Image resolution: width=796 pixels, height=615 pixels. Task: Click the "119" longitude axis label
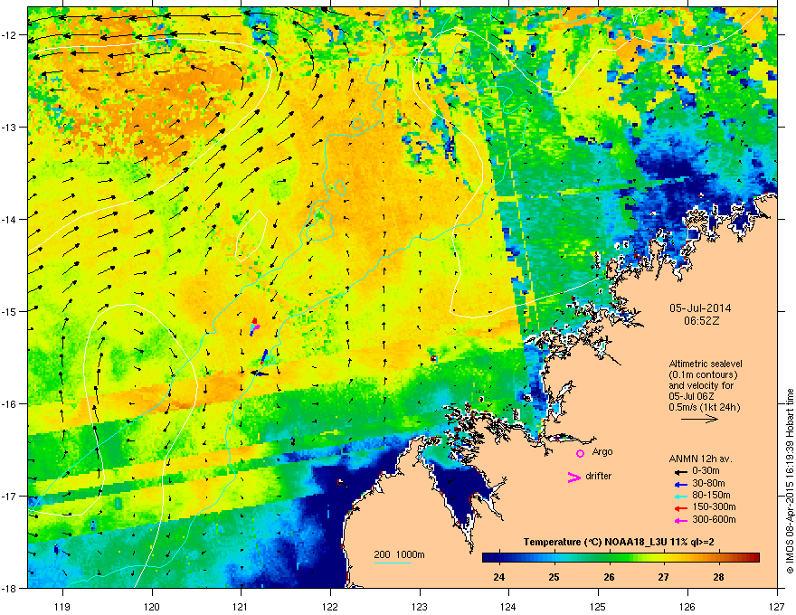tap(62, 606)
